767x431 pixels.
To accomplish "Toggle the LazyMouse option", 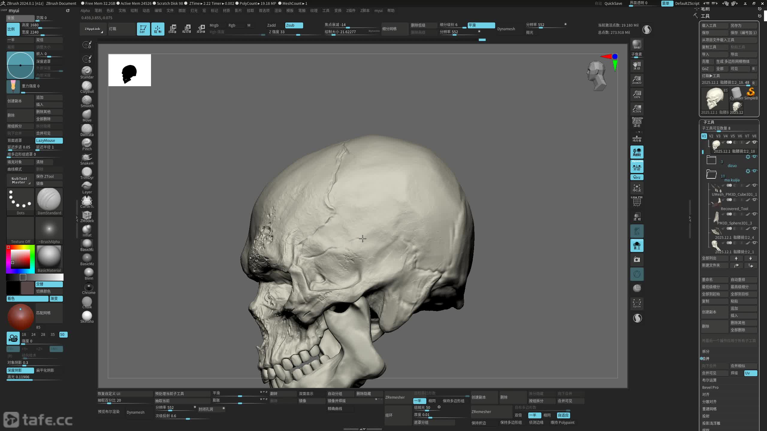I will 49,140.
